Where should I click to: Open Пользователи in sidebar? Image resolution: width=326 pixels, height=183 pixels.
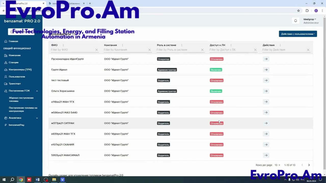17,77
